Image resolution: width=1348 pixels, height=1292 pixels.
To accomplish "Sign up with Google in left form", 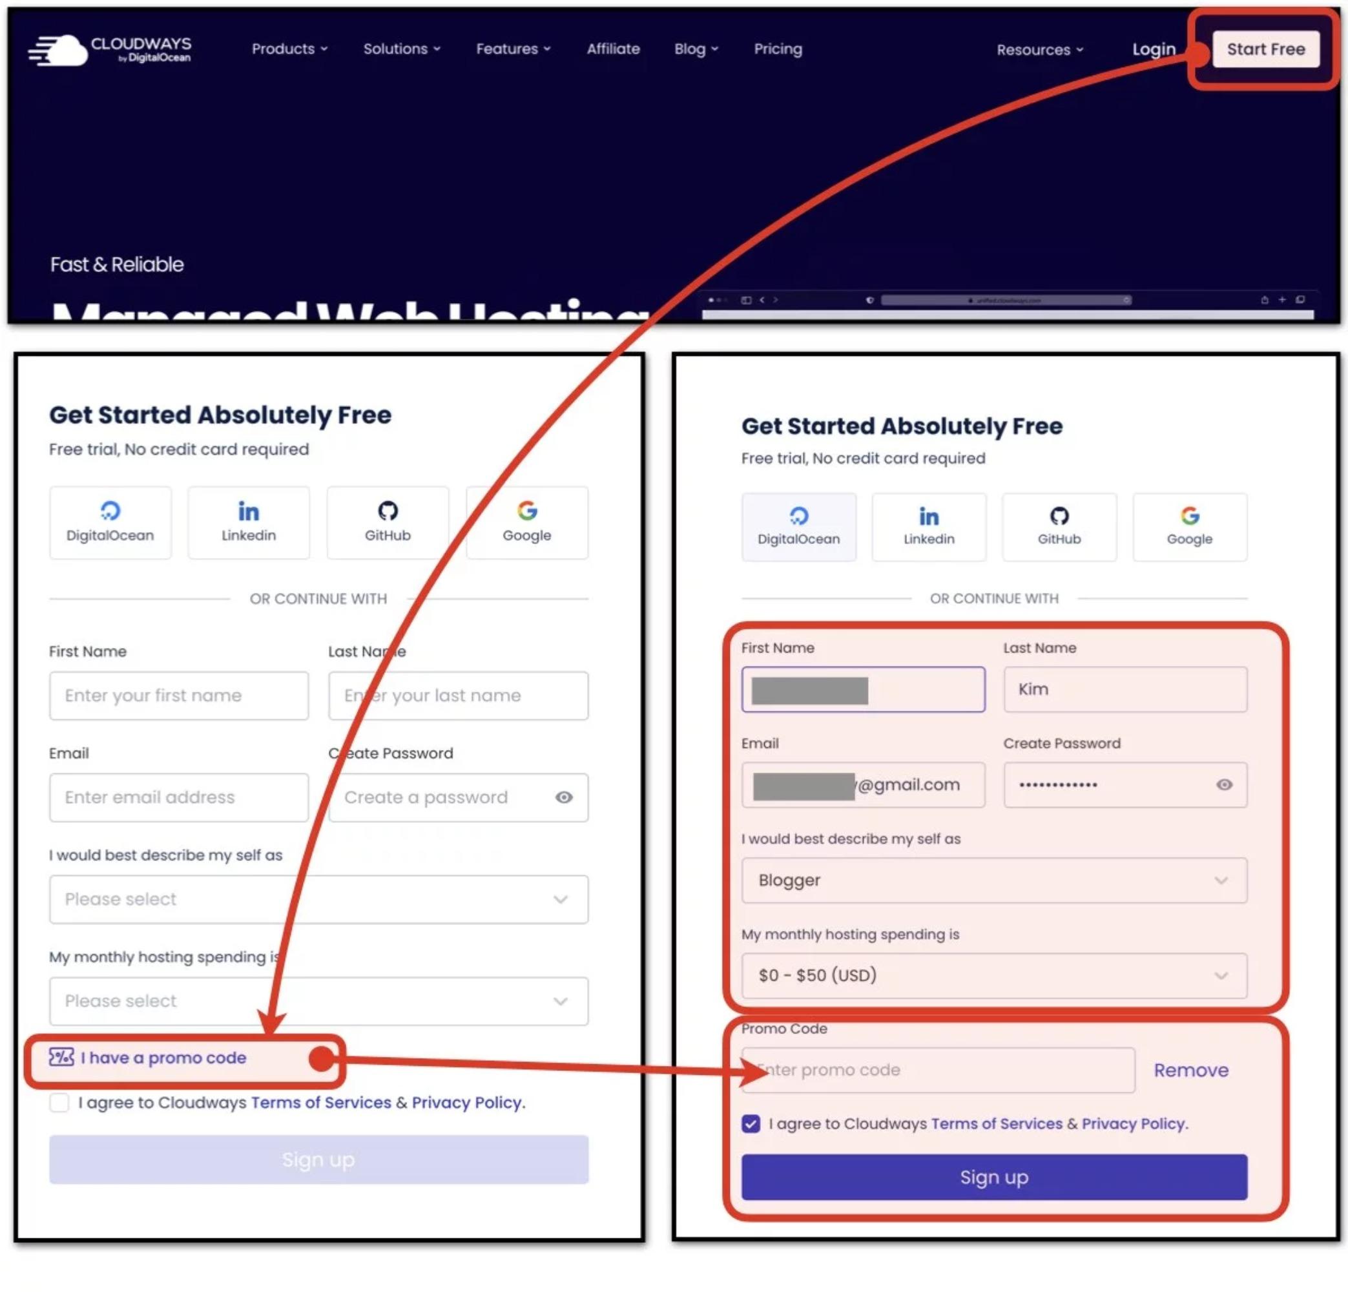I will coord(527,522).
